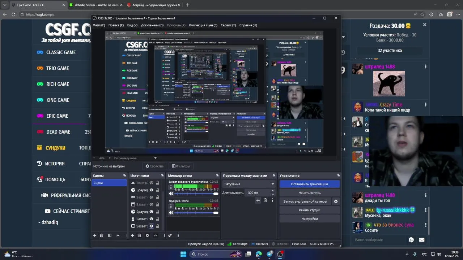Image resolution: width=463 pixels, height=260 pixels.
Task: Show hidden Текст source via eye icon
Action: point(152,183)
